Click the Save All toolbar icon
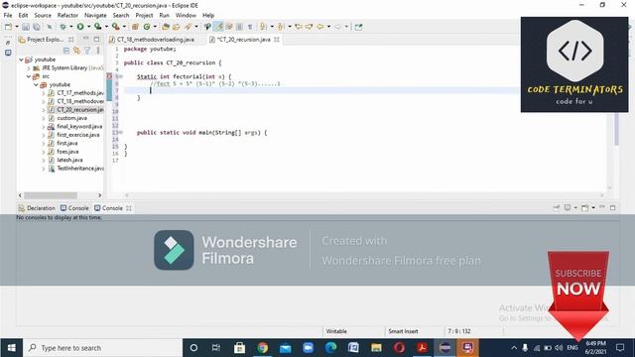635x357 pixels. [x=37, y=27]
